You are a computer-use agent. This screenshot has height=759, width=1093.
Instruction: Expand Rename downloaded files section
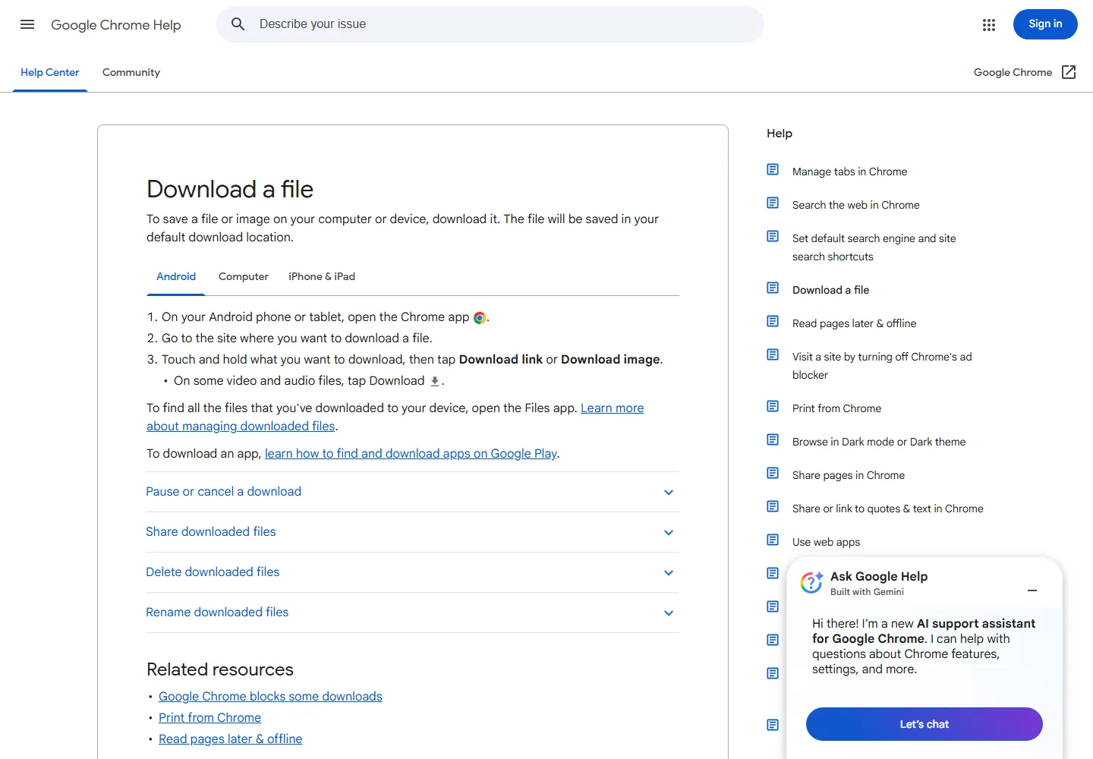click(x=412, y=613)
